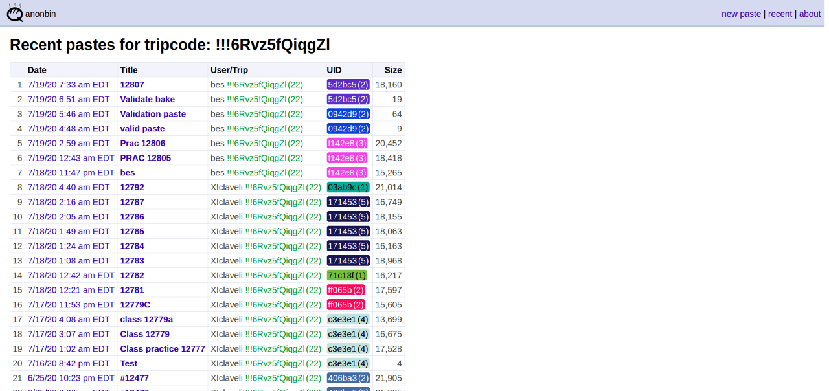This screenshot has height=391, width=829.
Task: Open the #12477 paste dated 6/25/20 10:23 pm
Action: point(135,378)
